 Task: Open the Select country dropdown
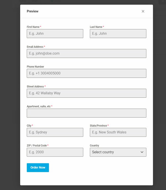point(118,152)
